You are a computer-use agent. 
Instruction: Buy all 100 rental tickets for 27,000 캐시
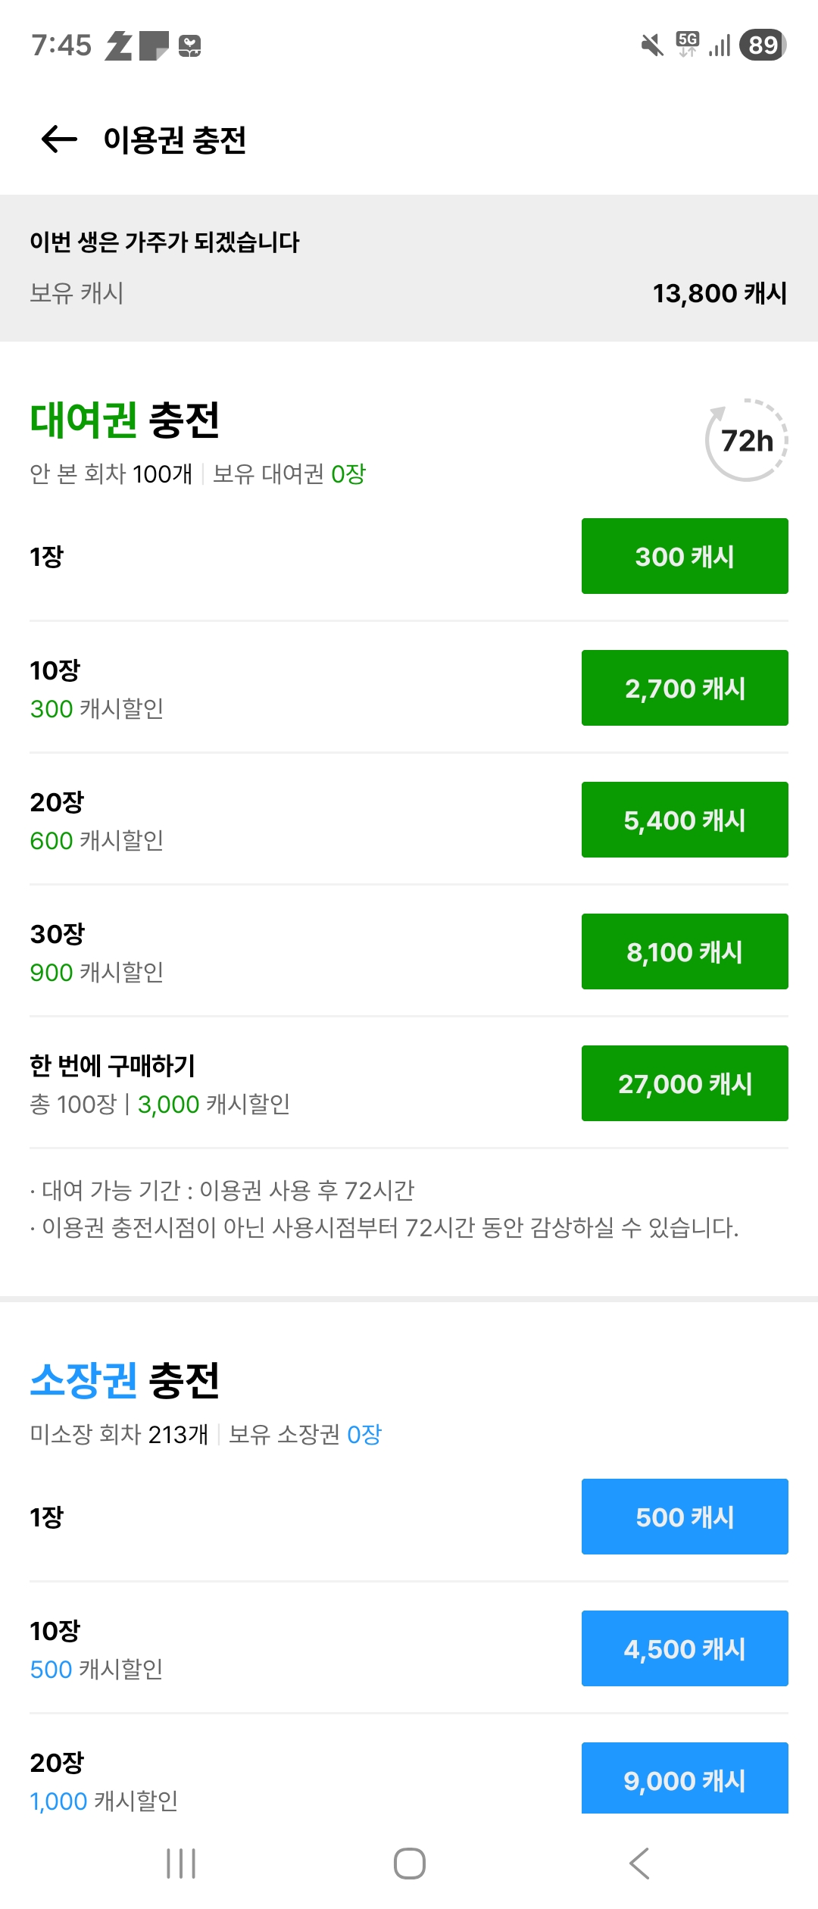point(685,1083)
